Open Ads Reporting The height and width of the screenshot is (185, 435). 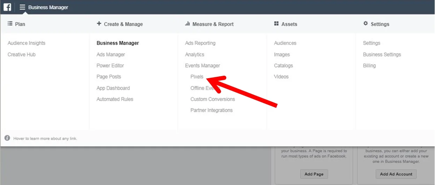200,43
